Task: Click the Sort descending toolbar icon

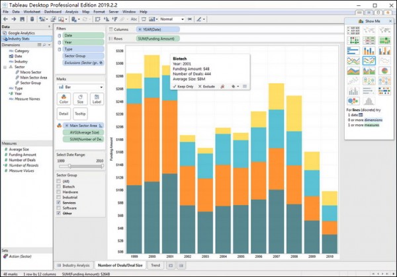Action: (114, 19)
